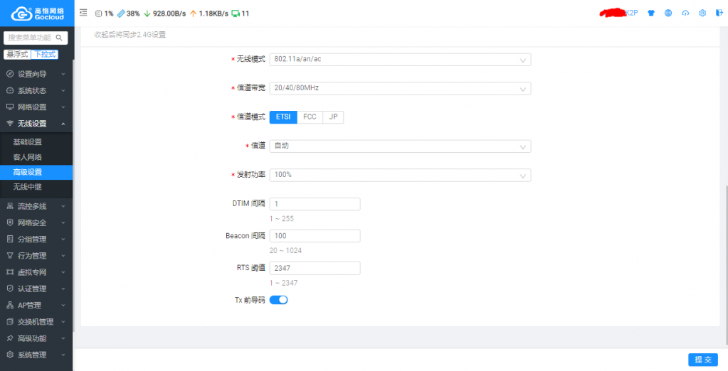The image size is (728, 371).
Task: Open the 发射功率 dropdown
Action: tap(400, 175)
